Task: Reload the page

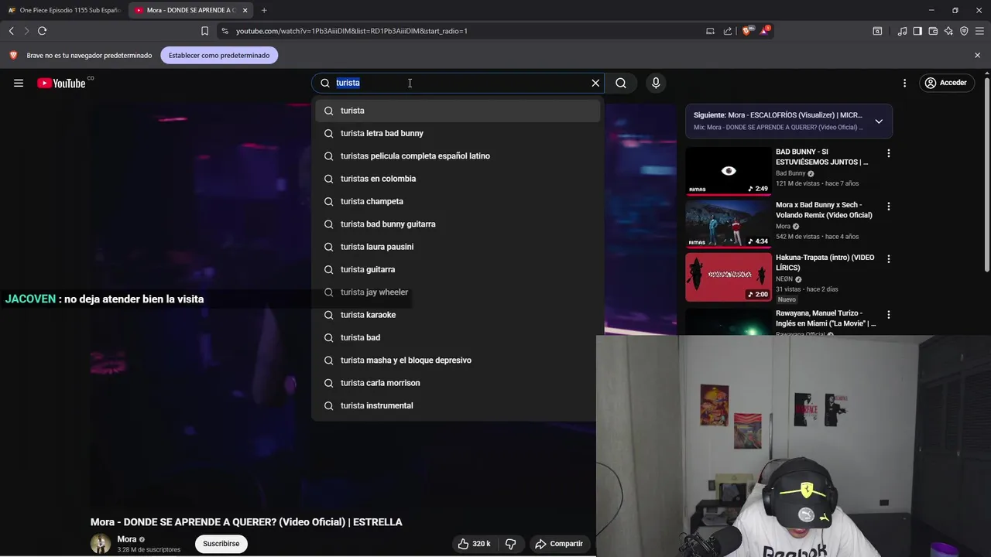Action: click(x=43, y=31)
